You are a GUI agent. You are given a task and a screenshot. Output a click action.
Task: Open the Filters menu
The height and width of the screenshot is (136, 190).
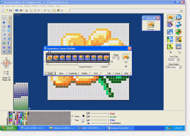pos(35,6)
